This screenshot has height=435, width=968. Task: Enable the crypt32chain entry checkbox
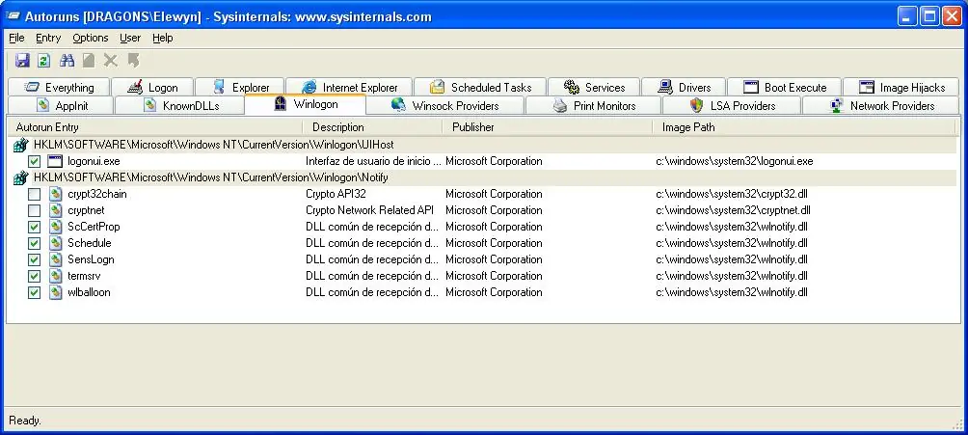[35, 195]
